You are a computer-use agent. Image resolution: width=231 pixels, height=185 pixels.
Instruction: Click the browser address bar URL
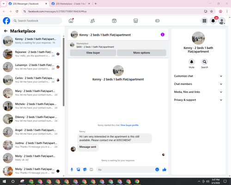pyautogui.click(x=57, y=12)
